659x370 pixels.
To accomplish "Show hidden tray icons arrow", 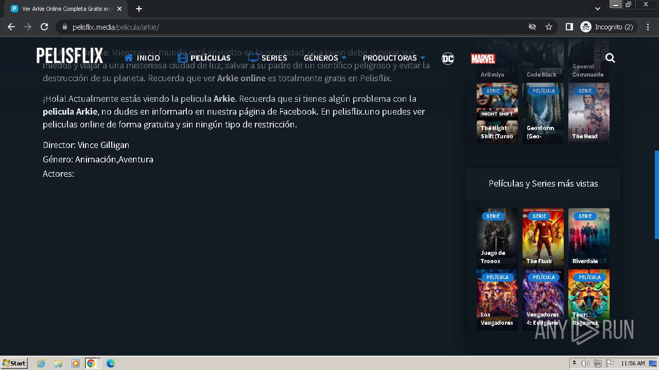I will tap(574, 363).
